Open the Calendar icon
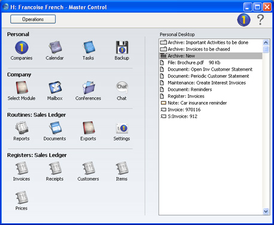Image resolution: width=274 pixels, height=225 pixels. click(55, 47)
